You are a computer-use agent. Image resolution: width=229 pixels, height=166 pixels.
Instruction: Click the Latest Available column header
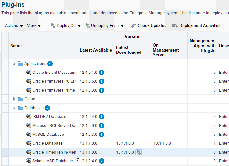[x=96, y=50]
